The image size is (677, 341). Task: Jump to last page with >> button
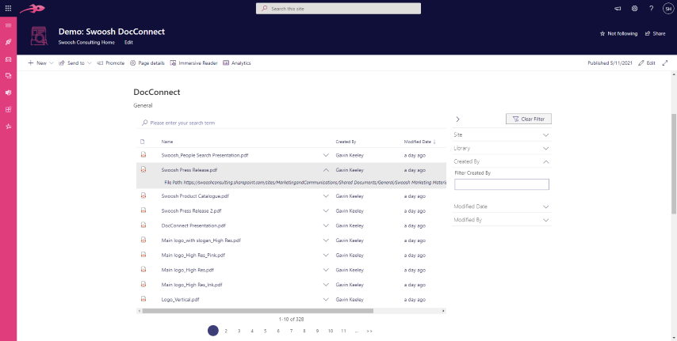click(x=369, y=331)
